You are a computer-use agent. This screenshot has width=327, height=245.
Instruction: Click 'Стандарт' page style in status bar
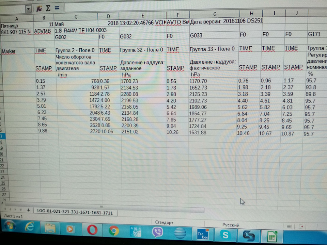164,222
